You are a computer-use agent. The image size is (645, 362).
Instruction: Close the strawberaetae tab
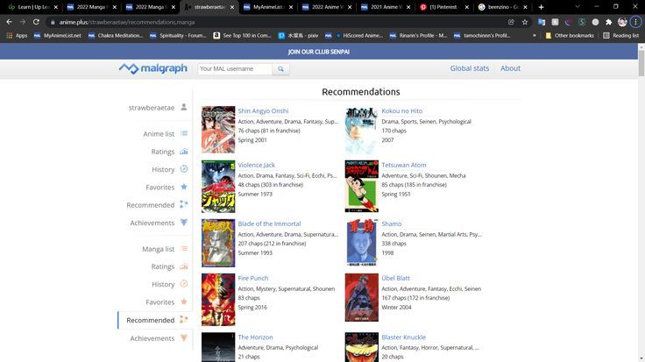click(x=232, y=7)
